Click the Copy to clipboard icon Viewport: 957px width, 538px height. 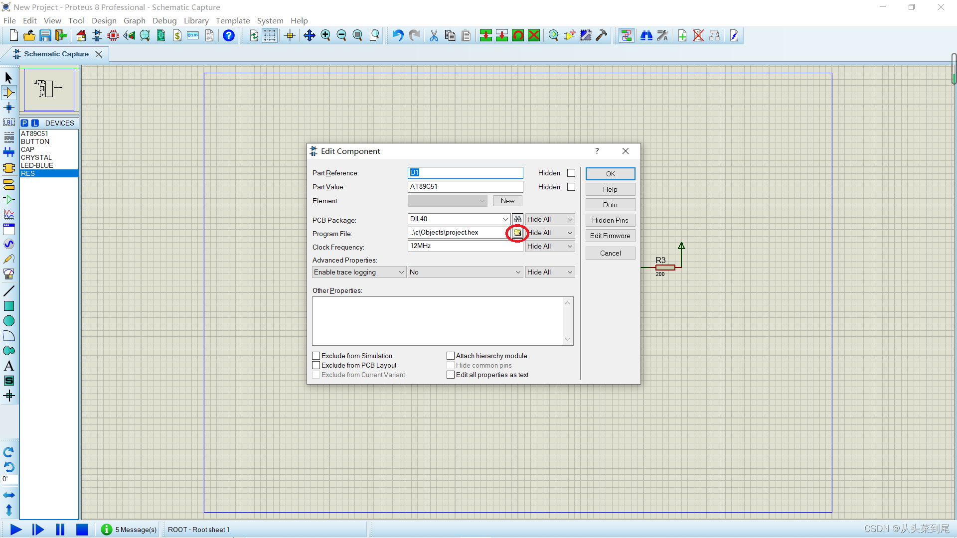[x=450, y=35]
